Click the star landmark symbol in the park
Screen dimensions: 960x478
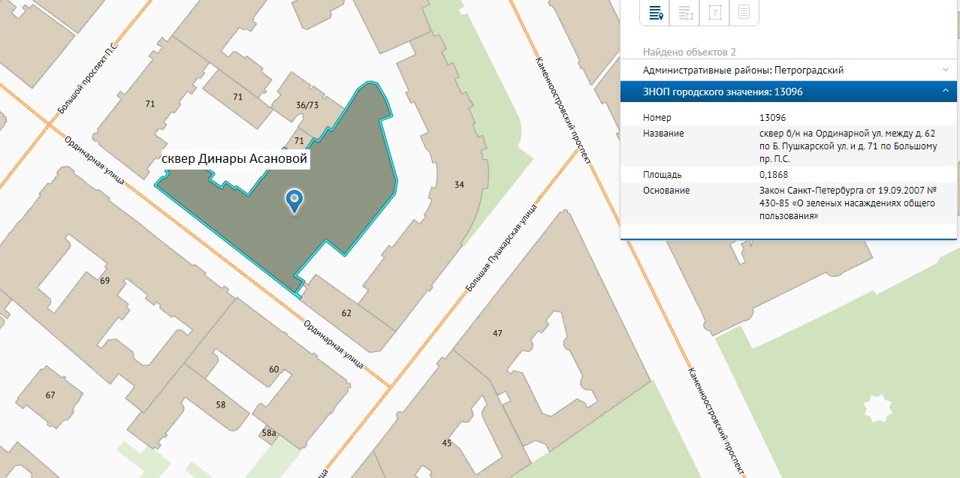coord(877,409)
